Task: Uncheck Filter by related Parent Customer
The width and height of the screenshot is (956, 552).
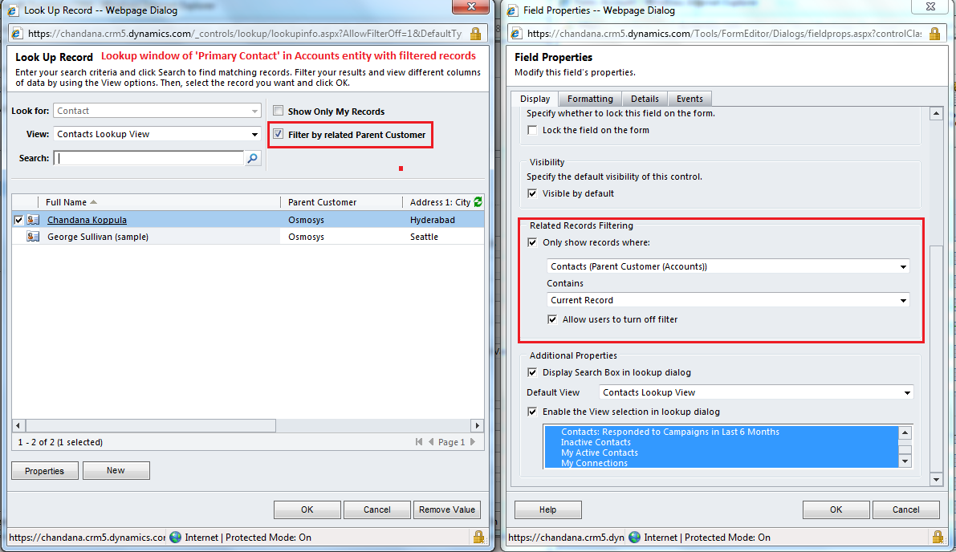Action: (x=279, y=134)
